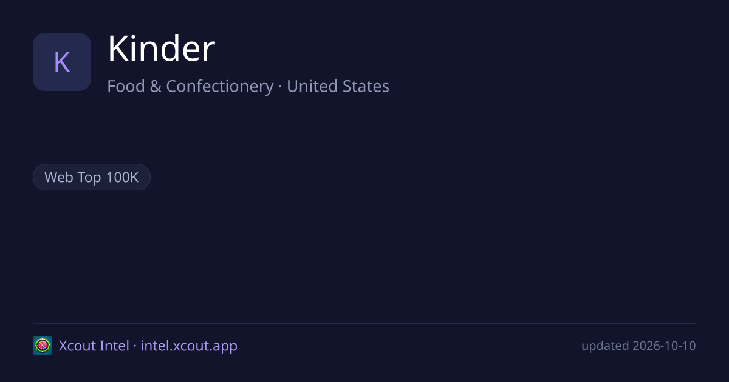The width and height of the screenshot is (729, 382).
Task: Click the United States country label
Action: (338, 86)
